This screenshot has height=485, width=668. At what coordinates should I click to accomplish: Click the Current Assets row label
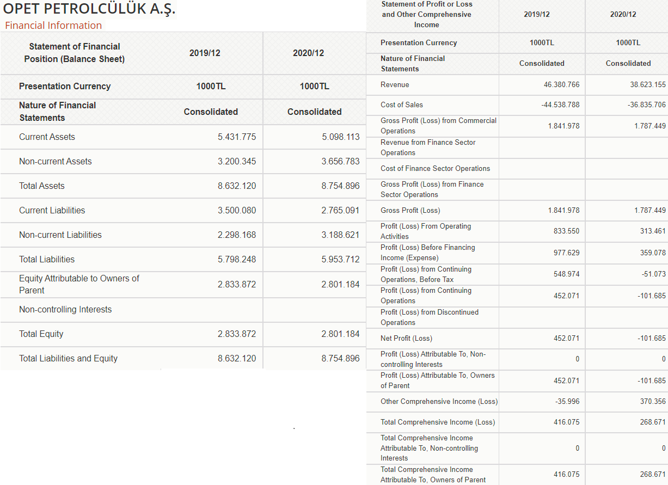tap(47, 137)
